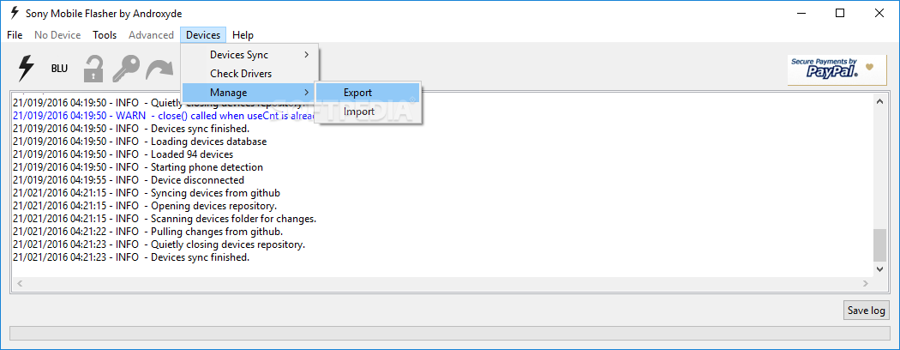Click the greyed Advanced menu
900x350 pixels.
click(151, 35)
